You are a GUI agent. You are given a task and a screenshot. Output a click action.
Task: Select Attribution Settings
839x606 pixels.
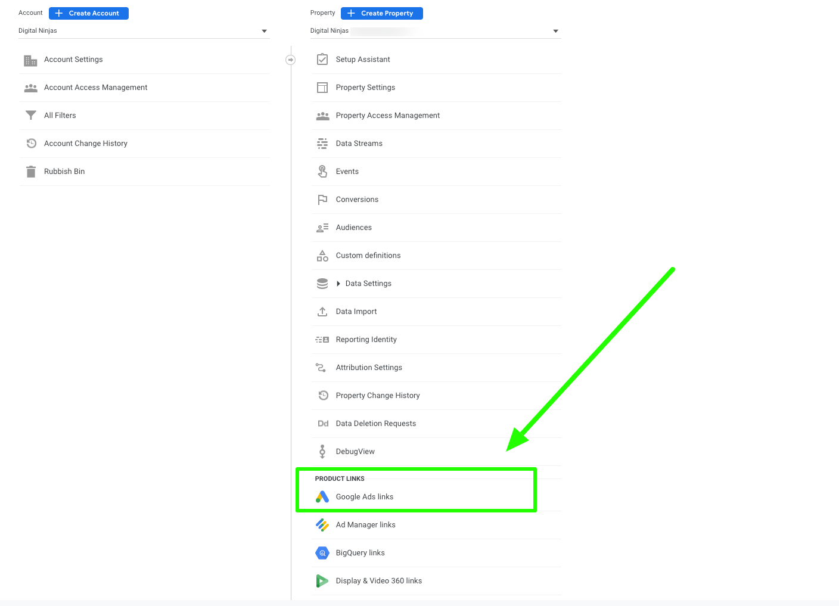(369, 367)
